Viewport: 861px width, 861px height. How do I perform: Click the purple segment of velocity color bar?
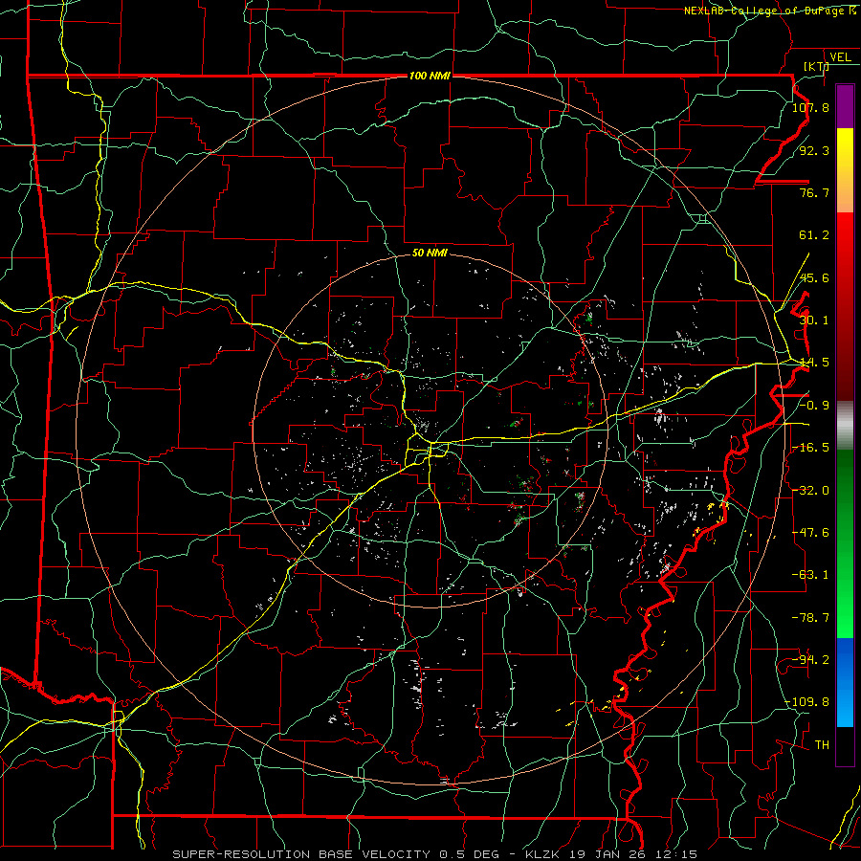tap(845, 107)
